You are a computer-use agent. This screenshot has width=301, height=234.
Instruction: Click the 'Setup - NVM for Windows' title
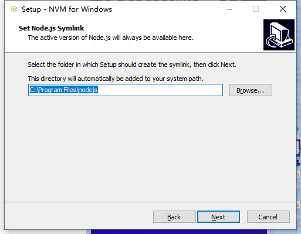tap(67, 9)
